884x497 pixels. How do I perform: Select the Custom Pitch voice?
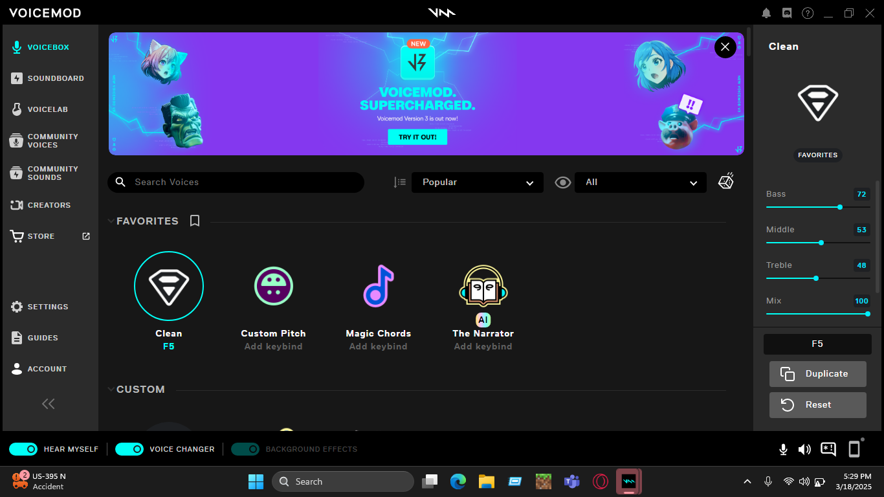point(274,286)
